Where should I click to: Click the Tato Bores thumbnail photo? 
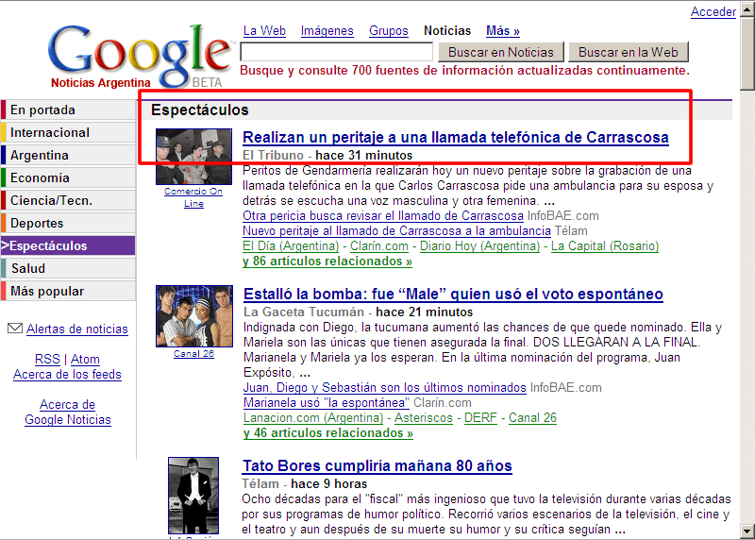pyautogui.click(x=193, y=496)
